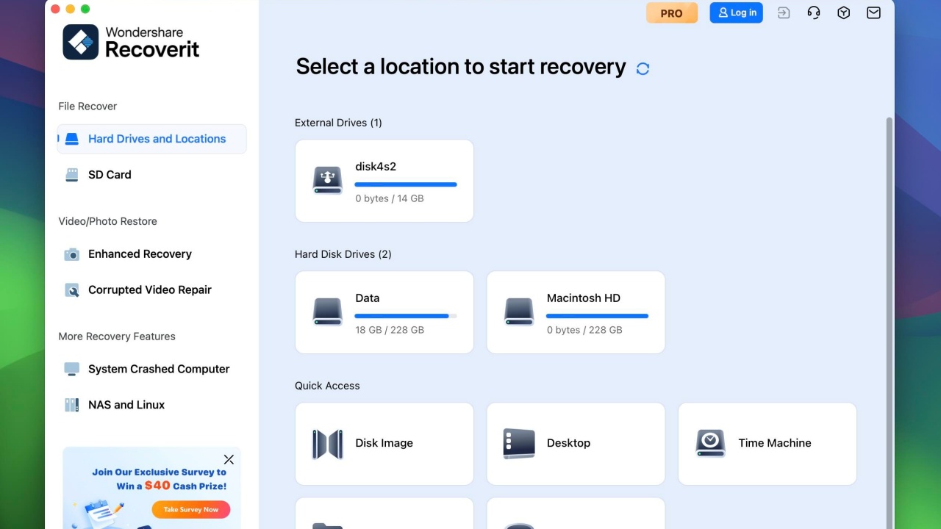Screen dimensions: 941x529
Task: Select the SD Card recovery option
Action: [x=110, y=174]
